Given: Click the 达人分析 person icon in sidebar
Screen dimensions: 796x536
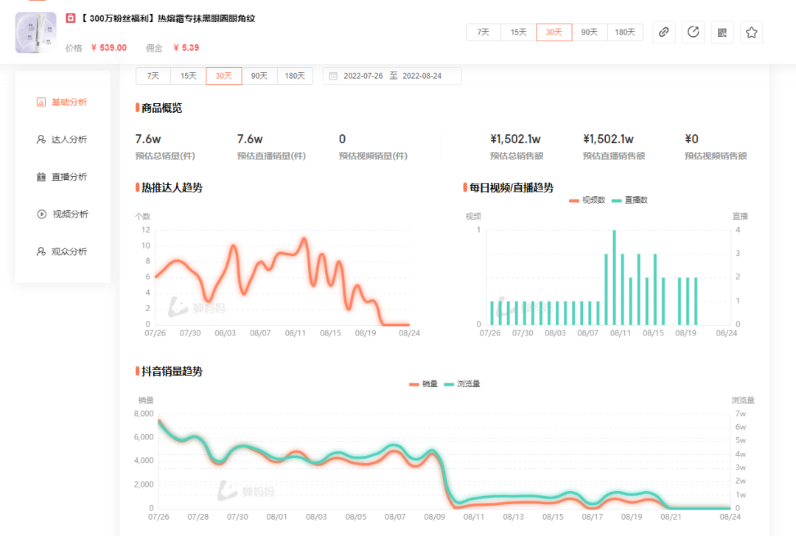Looking at the screenshot, I should pyautogui.click(x=41, y=139).
